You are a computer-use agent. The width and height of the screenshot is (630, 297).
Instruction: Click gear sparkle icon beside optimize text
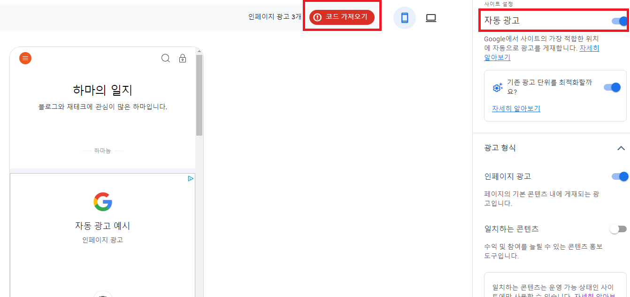click(x=498, y=88)
